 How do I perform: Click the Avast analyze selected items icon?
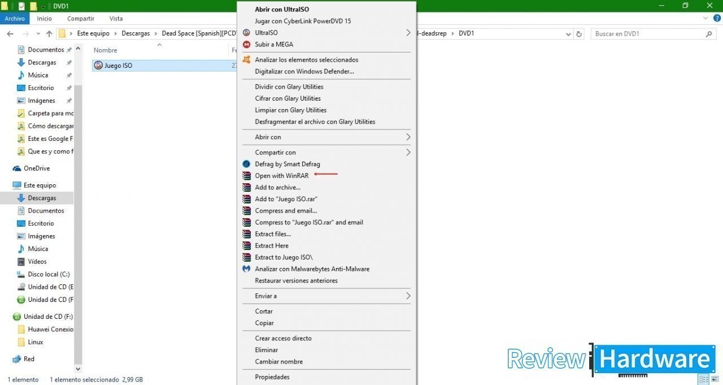click(x=246, y=59)
